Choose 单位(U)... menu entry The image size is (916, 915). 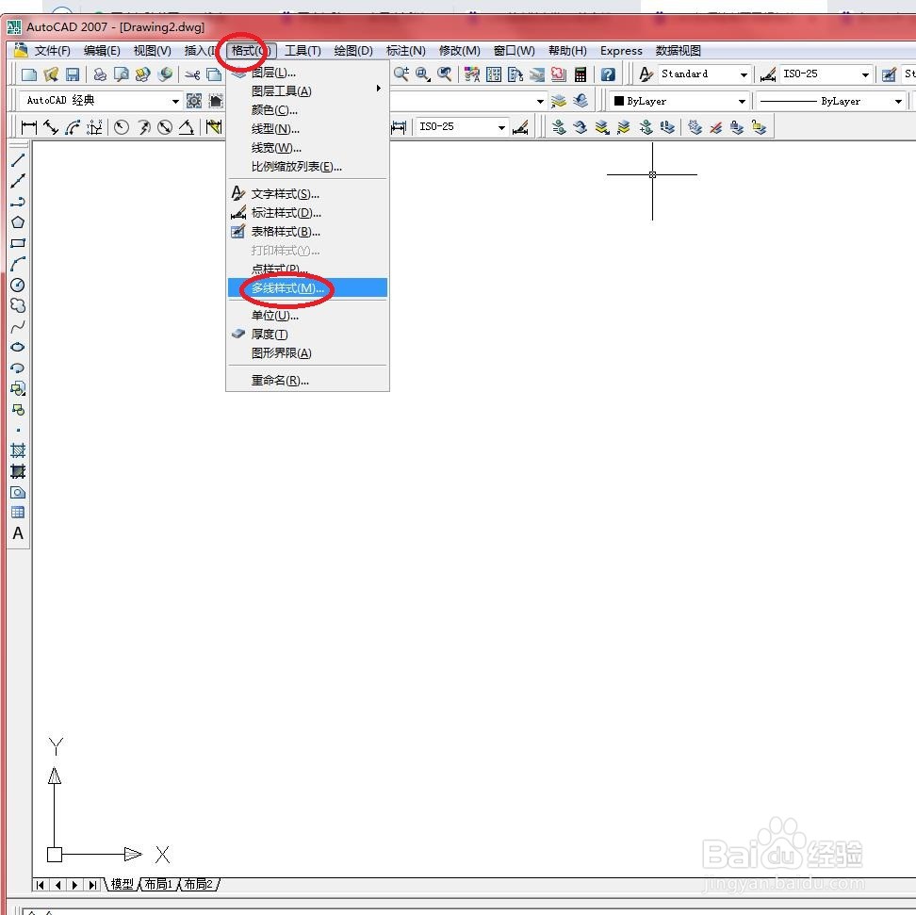click(307, 316)
